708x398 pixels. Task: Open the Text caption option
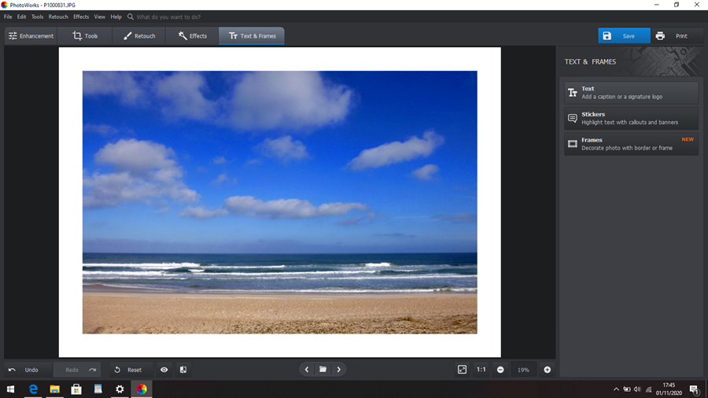point(631,93)
